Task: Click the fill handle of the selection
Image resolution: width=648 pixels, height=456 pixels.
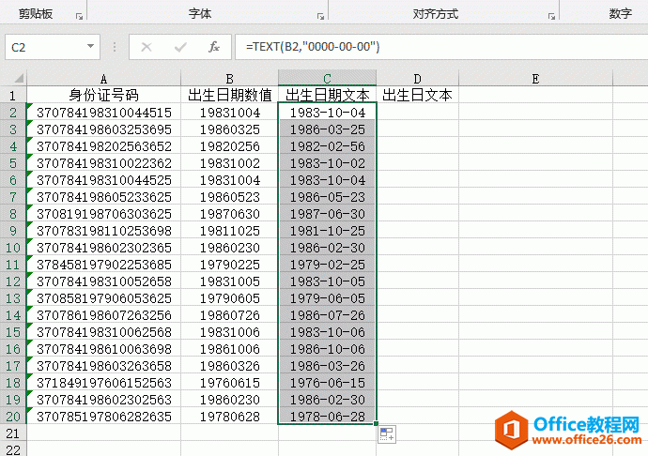Action: 376,423
